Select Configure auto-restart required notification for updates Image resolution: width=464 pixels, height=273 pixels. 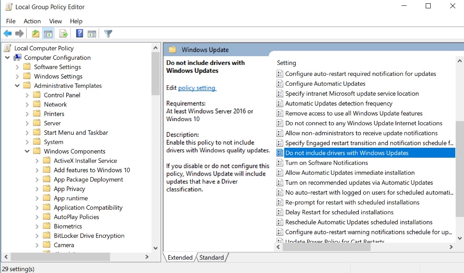click(x=360, y=74)
